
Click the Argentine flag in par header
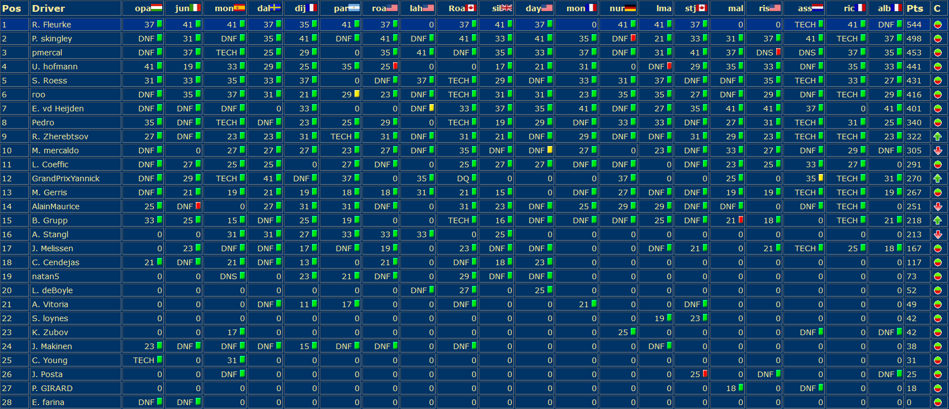[x=353, y=8]
